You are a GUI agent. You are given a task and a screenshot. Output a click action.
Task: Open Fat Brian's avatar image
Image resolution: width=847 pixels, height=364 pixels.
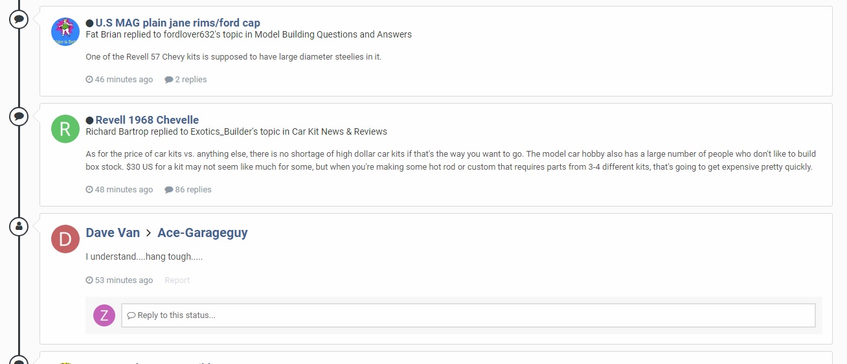click(65, 32)
